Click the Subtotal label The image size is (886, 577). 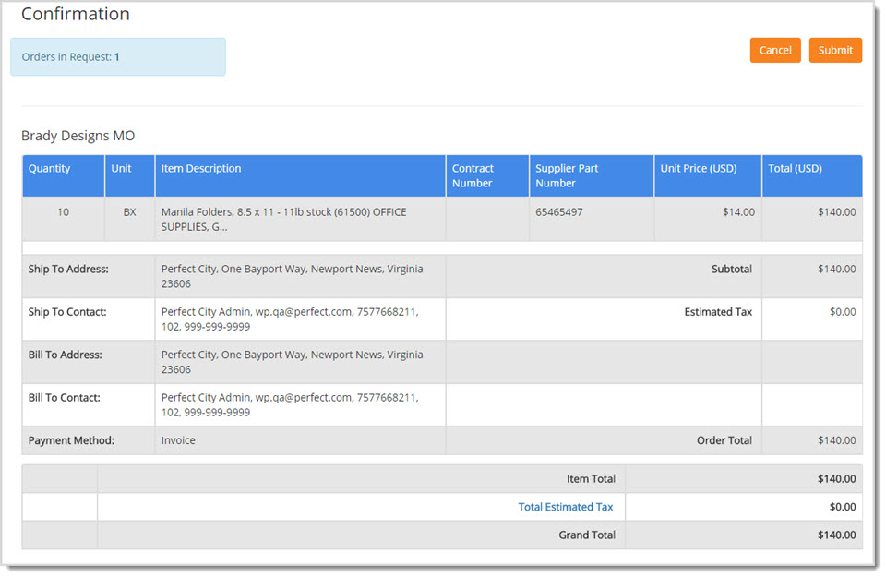tap(731, 269)
